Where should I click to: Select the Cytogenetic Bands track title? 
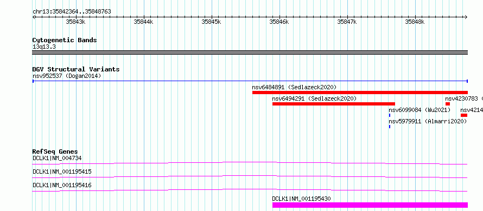click(x=65, y=40)
